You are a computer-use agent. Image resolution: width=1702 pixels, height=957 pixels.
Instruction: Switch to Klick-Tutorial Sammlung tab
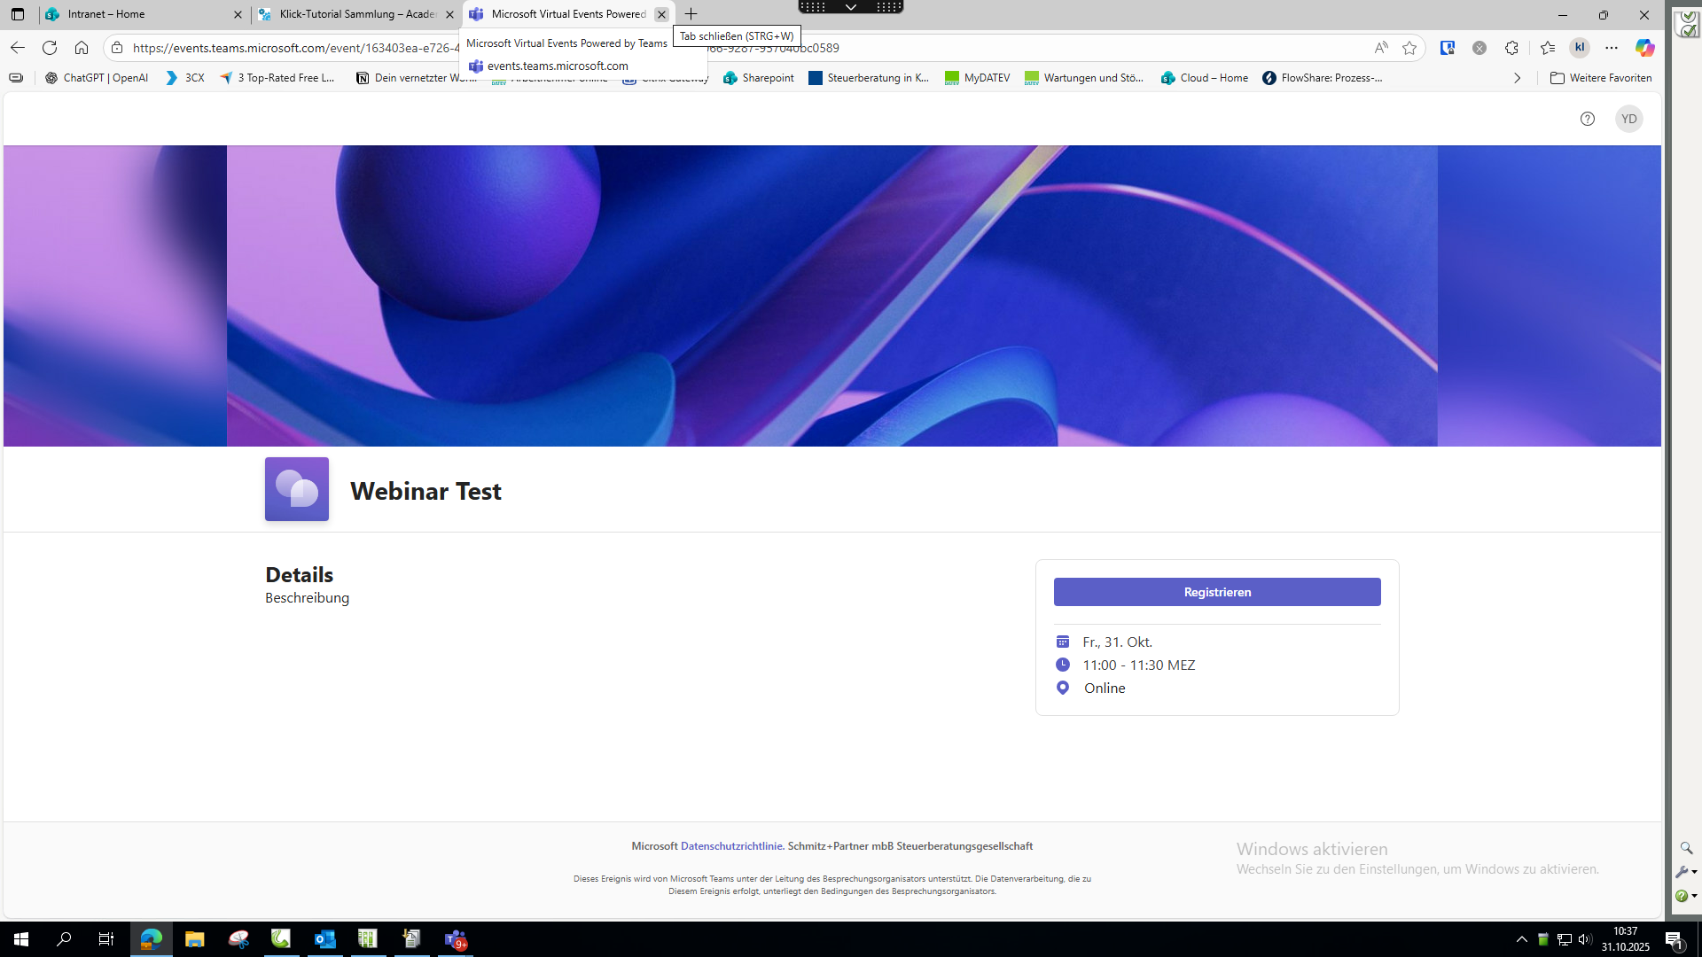point(355,14)
